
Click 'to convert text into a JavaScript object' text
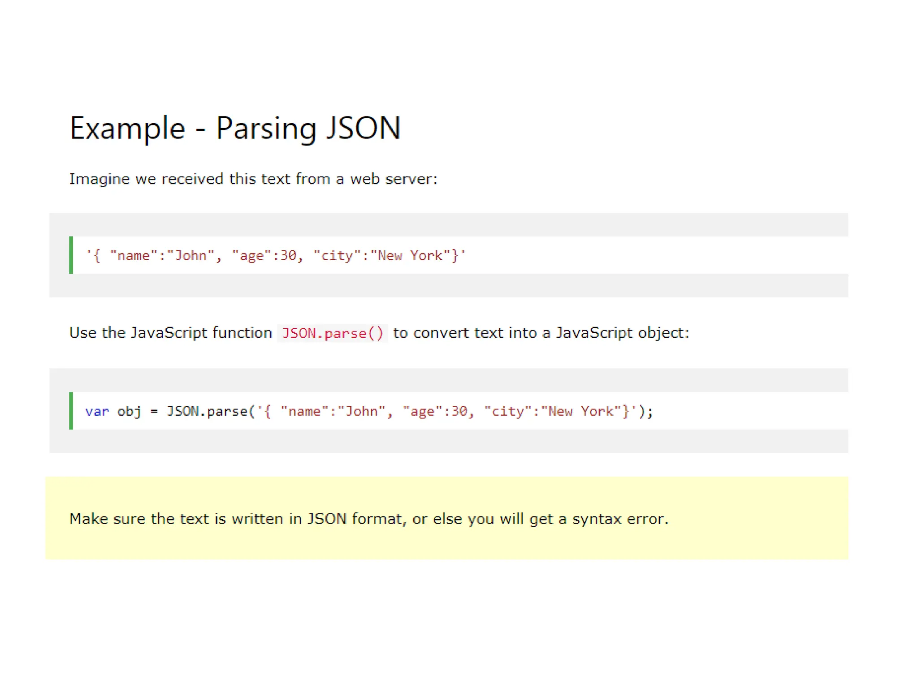click(541, 333)
